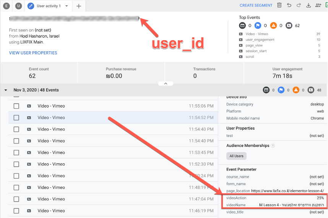Click the CREATE SEGMENT link

coord(256,5)
